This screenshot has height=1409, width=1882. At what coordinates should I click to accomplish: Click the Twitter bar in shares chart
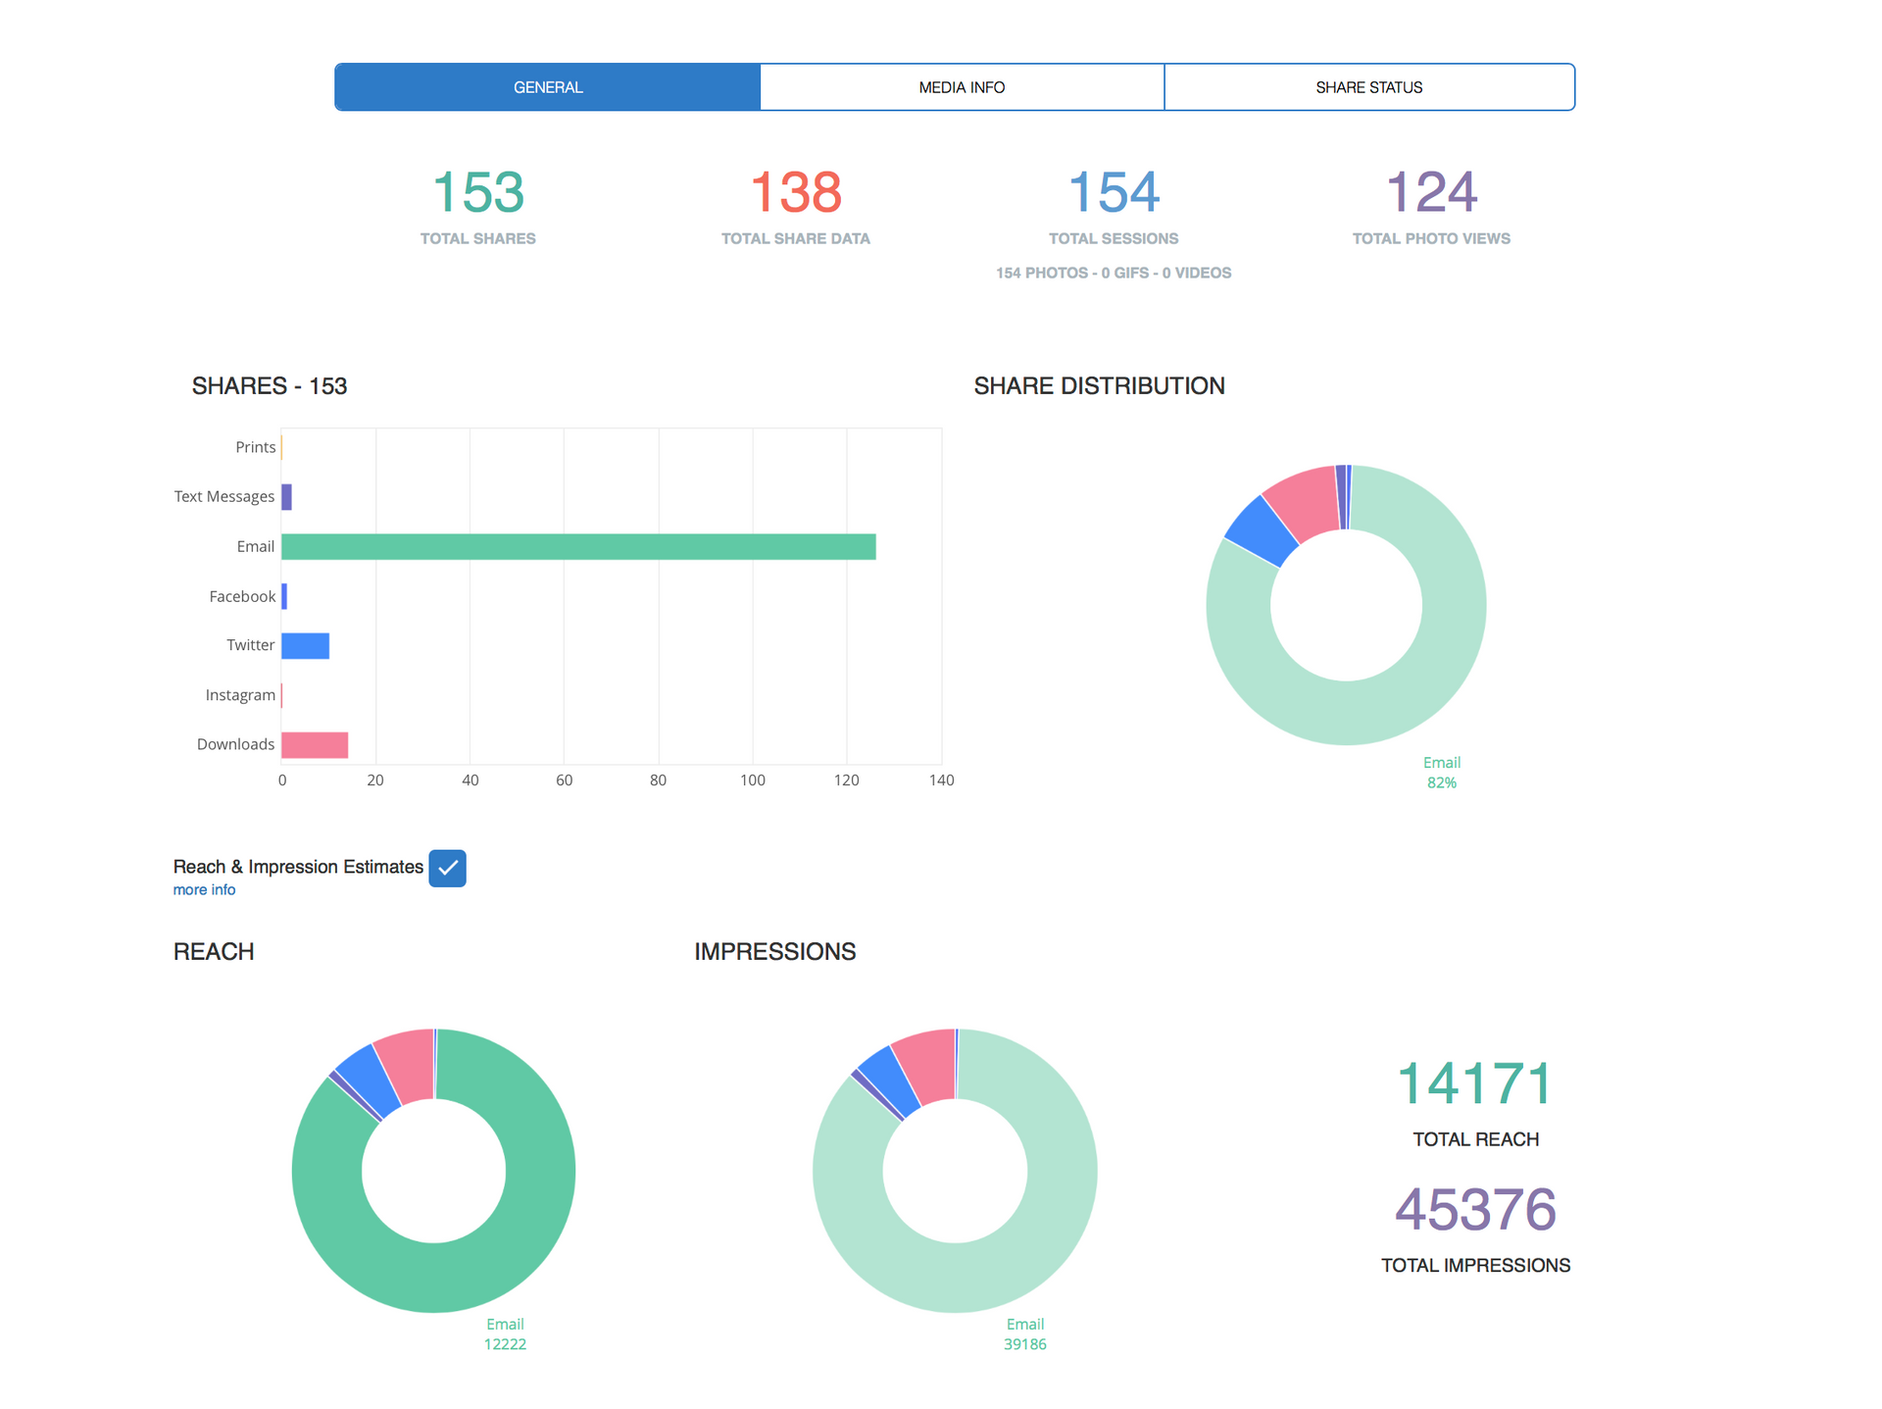[x=305, y=646]
